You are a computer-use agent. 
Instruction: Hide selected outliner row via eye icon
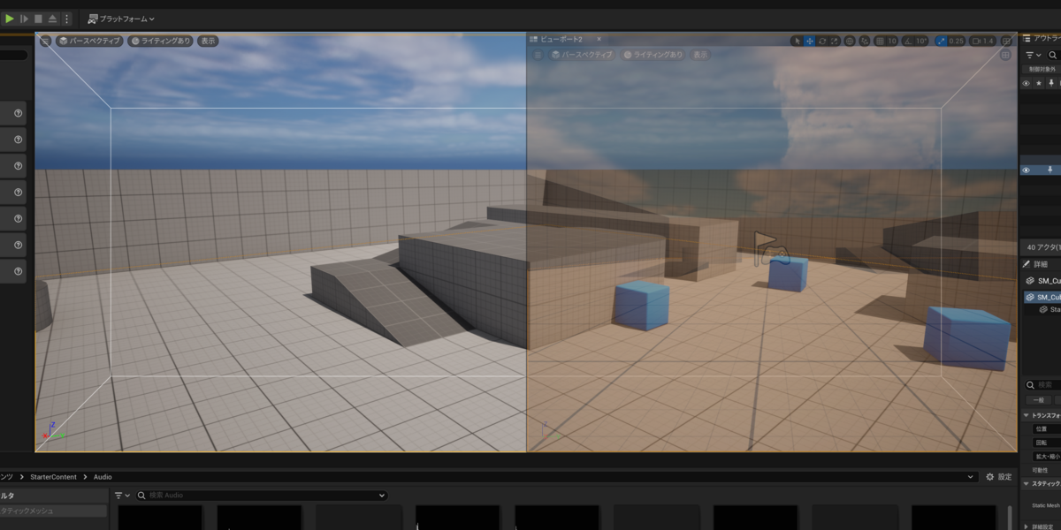(1027, 170)
